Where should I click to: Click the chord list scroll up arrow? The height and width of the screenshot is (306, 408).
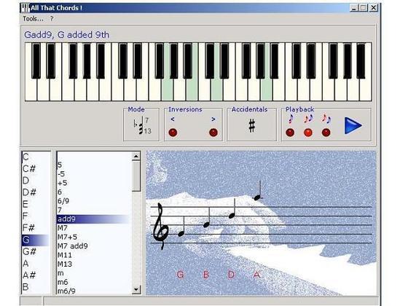[x=136, y=156]
